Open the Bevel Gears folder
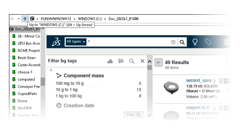The height and width of the screenshot is (135, 240). tap(26, 58)
